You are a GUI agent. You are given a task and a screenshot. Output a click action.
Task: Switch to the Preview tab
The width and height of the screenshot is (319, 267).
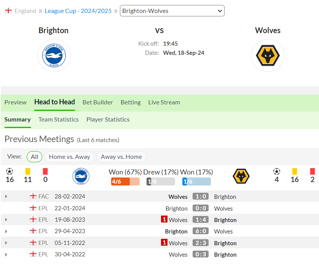[16, 102]
